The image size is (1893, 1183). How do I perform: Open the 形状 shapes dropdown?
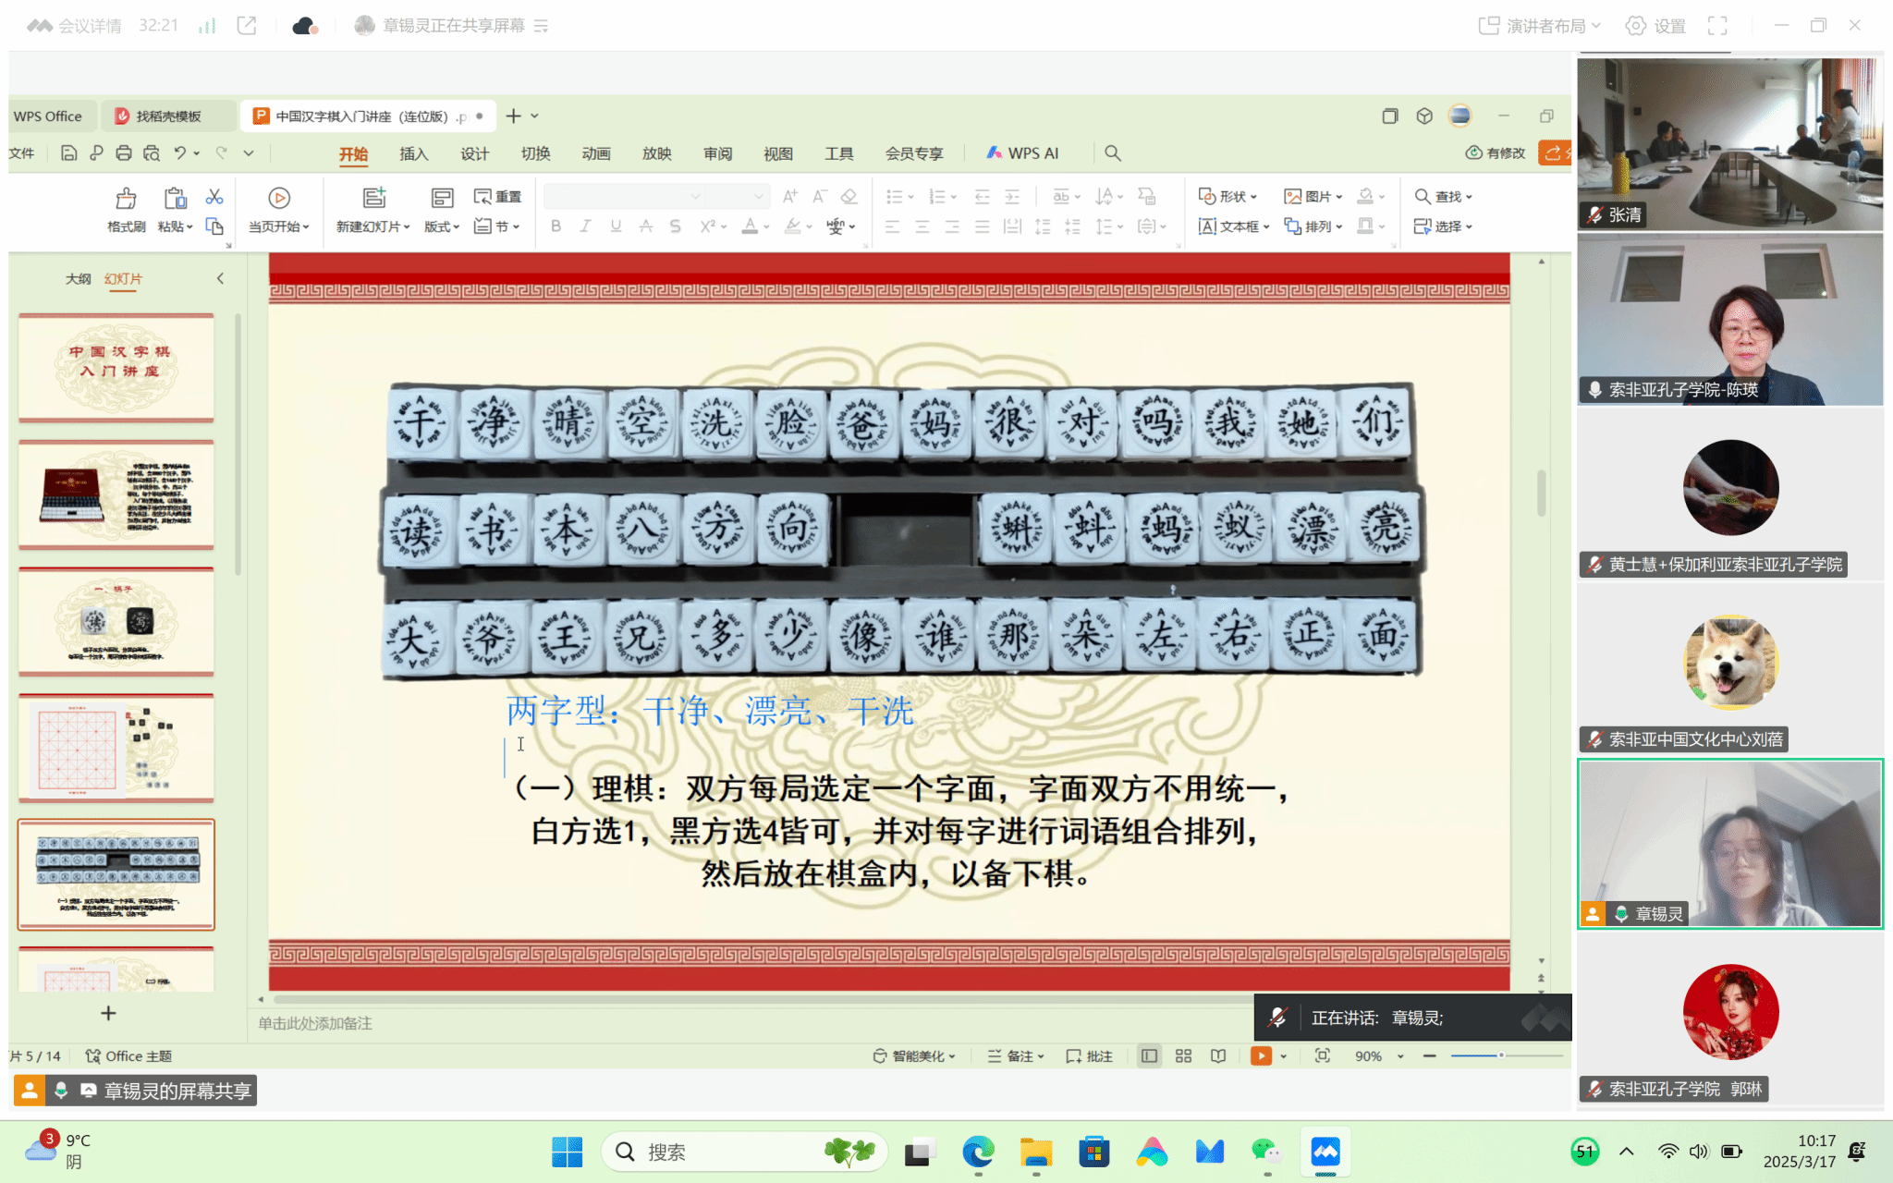pyautogui.click(x=1227, y=196)
